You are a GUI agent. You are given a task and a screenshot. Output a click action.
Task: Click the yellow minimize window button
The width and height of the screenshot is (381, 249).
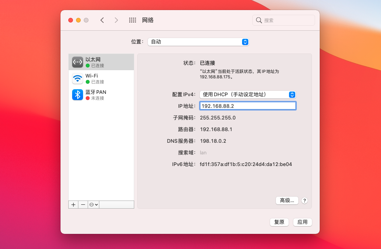[78, 20]
